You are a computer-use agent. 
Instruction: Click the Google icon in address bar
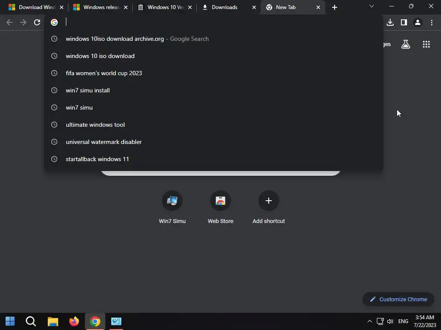tap(54, 22)
